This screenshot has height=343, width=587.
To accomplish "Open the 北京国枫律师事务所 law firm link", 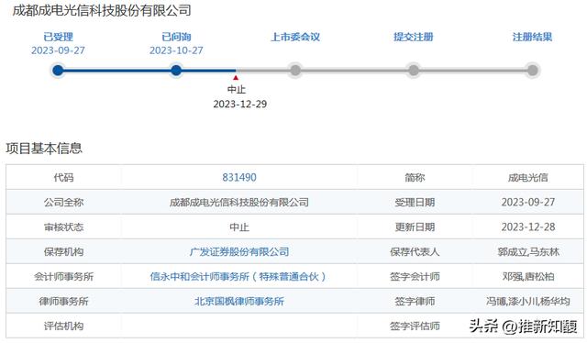I will 239,301.
